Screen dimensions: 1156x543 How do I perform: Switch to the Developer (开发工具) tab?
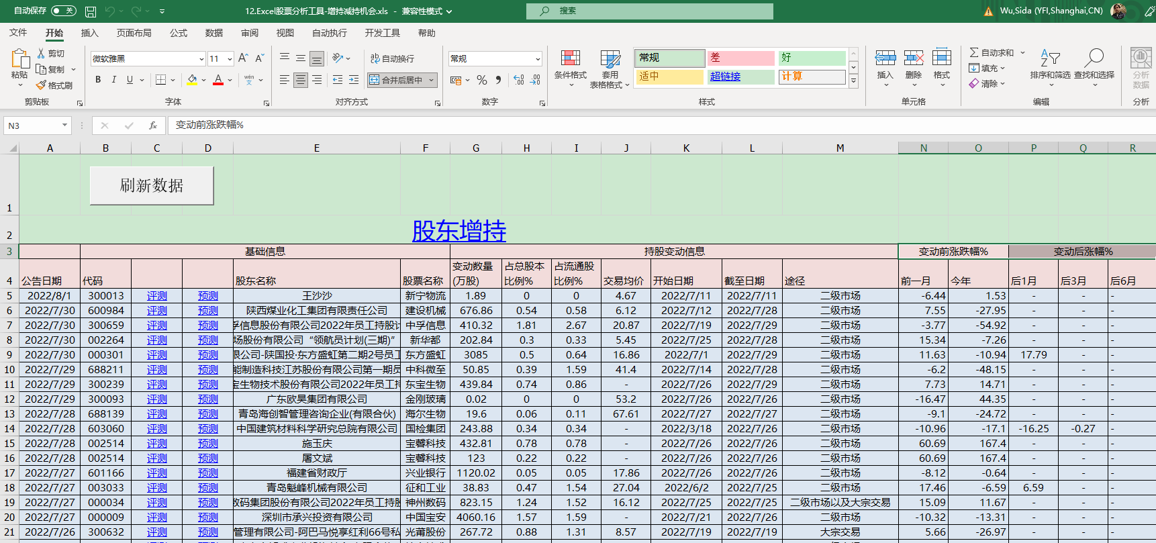pyautogui.click(x=382, y=33)
